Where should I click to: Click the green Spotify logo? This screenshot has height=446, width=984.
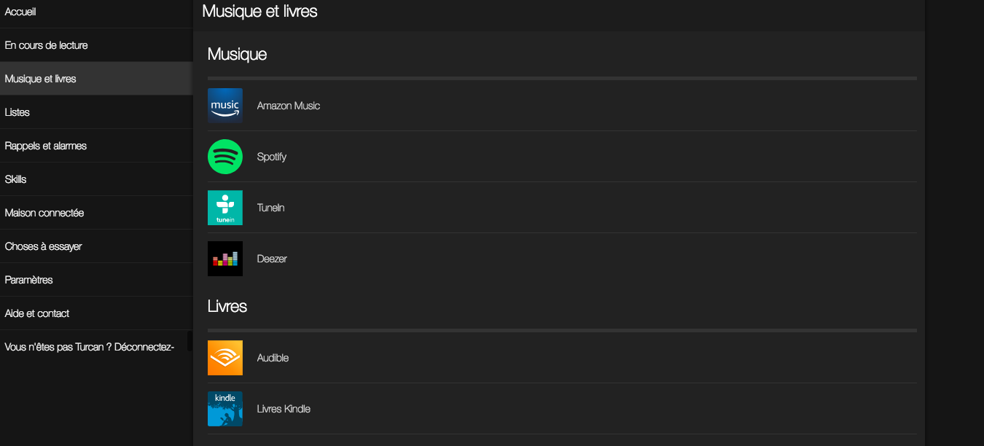click(x=225, y=157)
